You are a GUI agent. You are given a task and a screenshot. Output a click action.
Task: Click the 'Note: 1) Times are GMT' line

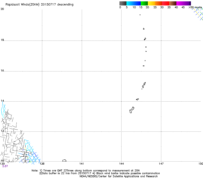tap(86, 171)
